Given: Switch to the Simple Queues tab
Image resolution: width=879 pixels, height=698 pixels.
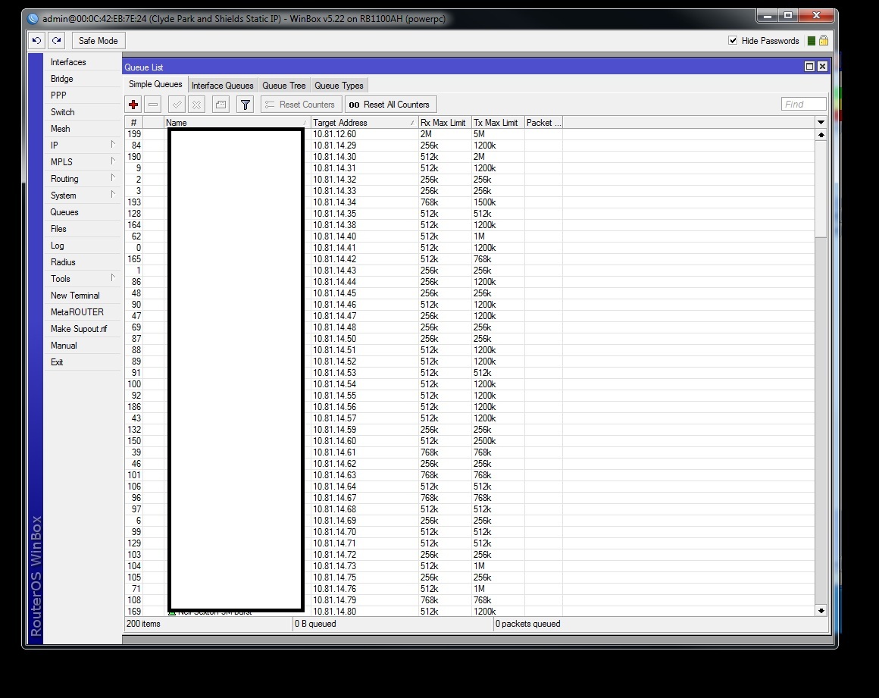Looking at the screenshot, I should click(155, 84).
